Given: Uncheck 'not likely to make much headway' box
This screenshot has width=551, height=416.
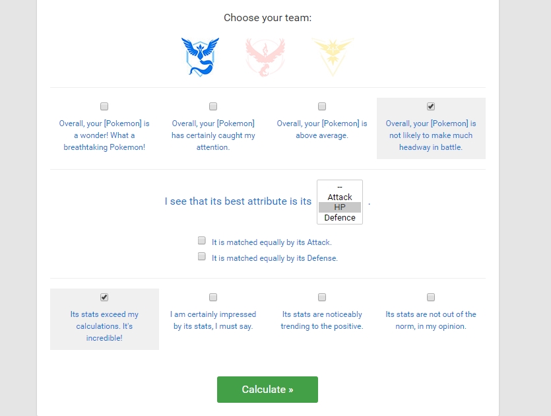Looking at the screenshot, I should tap(431, 106).
